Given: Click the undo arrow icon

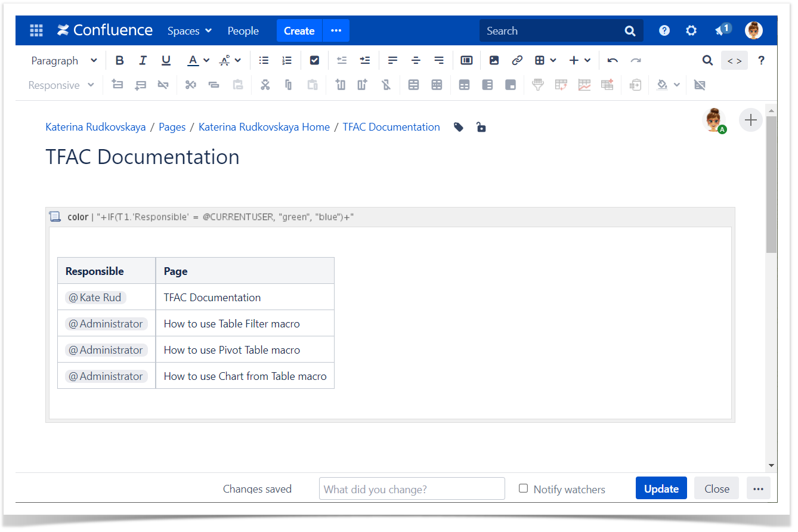Looking at the screenshot, I should pyautogui.click(x=613, y=60).
